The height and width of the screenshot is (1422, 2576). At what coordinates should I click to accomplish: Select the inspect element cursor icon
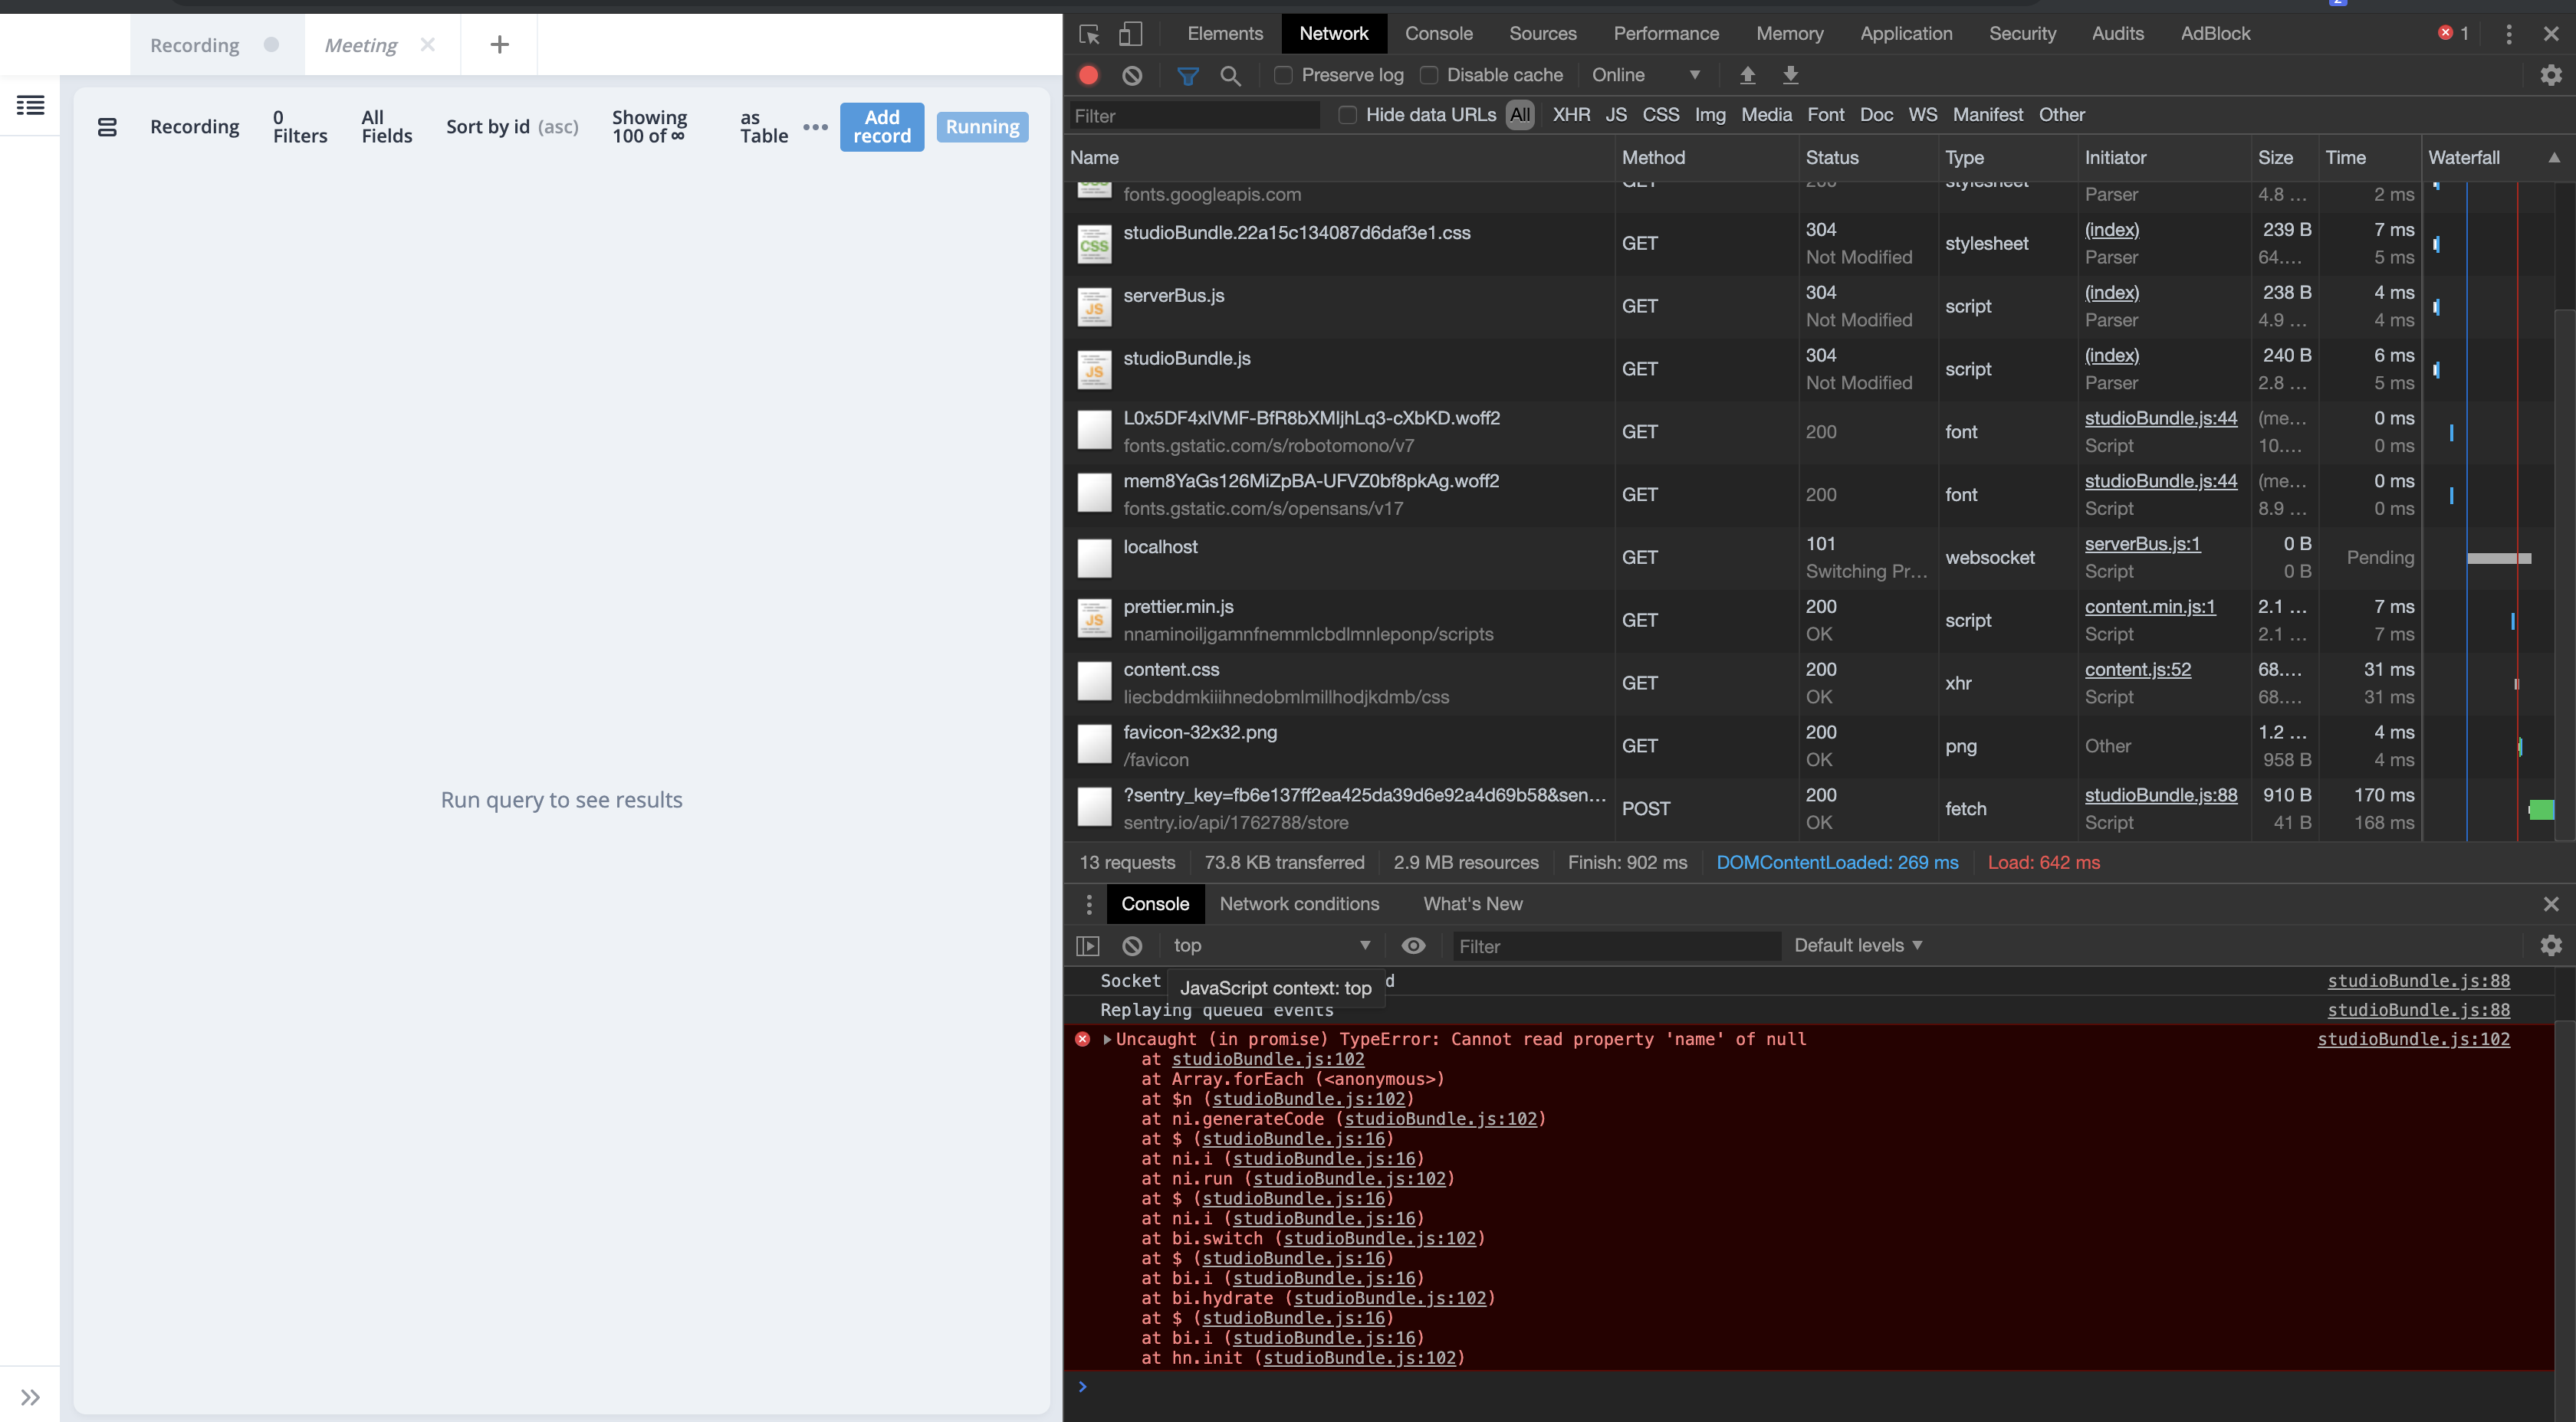(1088, 33)
